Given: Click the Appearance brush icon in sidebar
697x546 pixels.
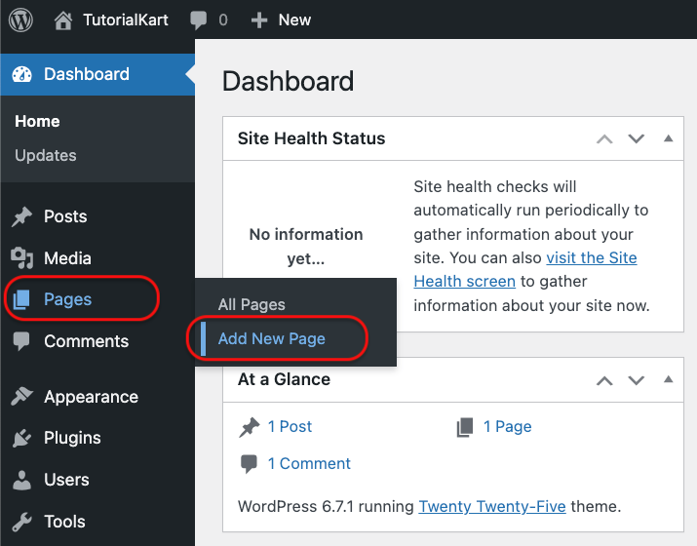Looking at the screenshot, I should (x=21, y=396).
